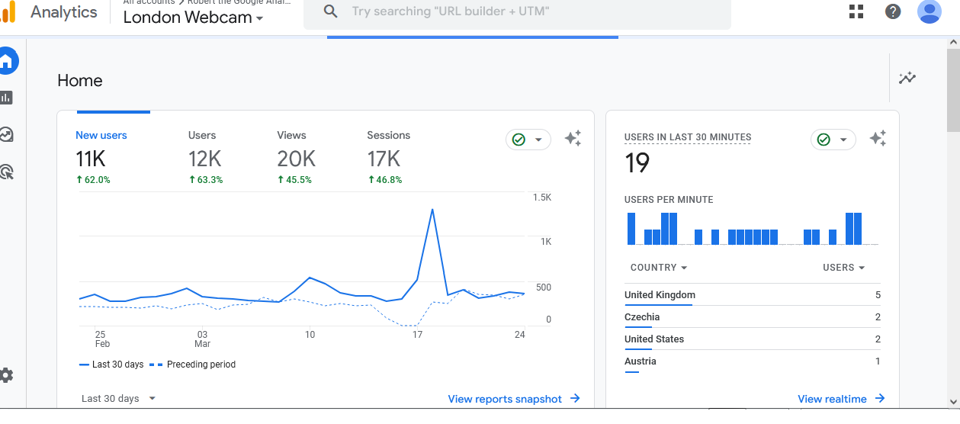Open the Home icon in the sidebar

point(7,61)
